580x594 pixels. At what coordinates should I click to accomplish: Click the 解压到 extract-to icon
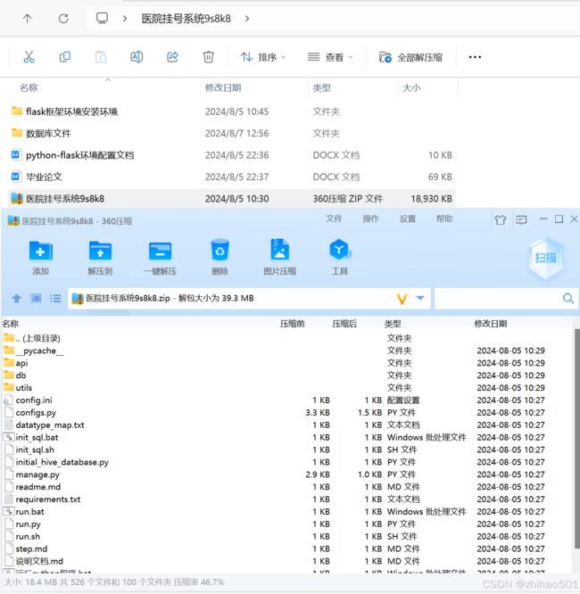(100, 257)
